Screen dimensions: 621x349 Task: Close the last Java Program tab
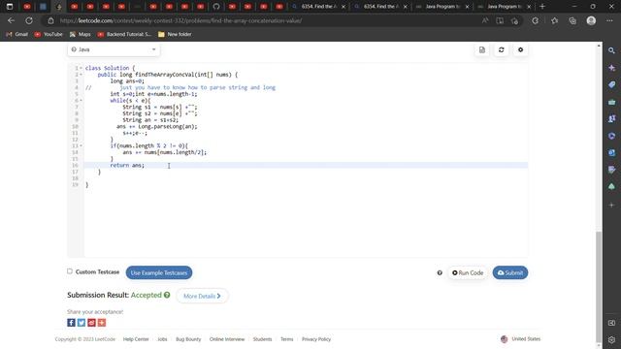pyautogui.click(x=529, y=7)
